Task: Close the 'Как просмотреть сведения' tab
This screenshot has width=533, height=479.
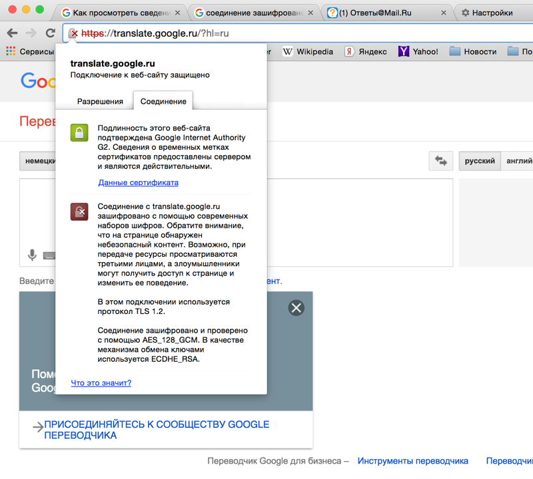Action: pyautogui.click(x=177, y=13)
